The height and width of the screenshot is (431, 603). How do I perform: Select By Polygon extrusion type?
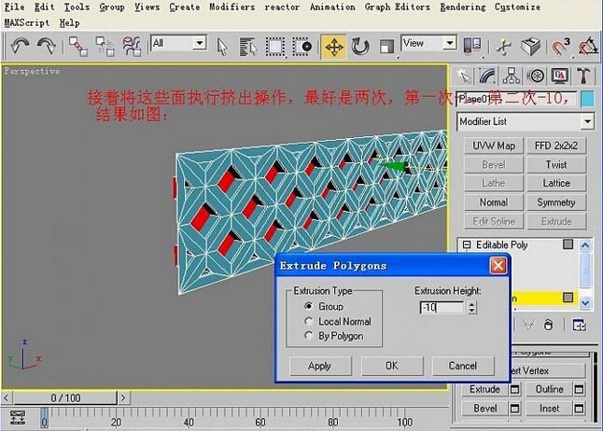(308, 336)
